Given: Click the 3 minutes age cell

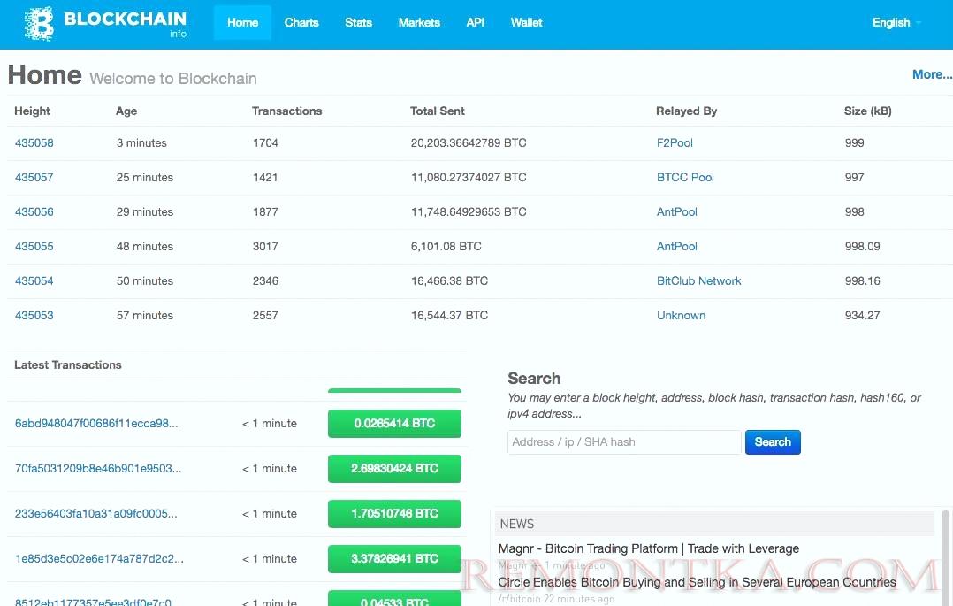Looking at the screenshot, I should click(x=141, y=143).
